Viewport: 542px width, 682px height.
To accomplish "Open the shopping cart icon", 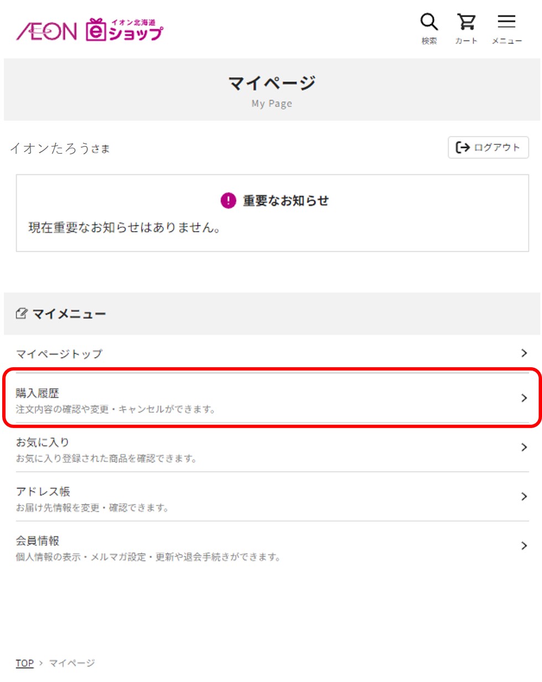I will coord(466,22).
